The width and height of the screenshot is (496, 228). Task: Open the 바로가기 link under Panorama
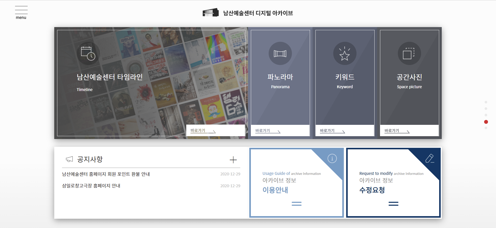tap(268, 131)
